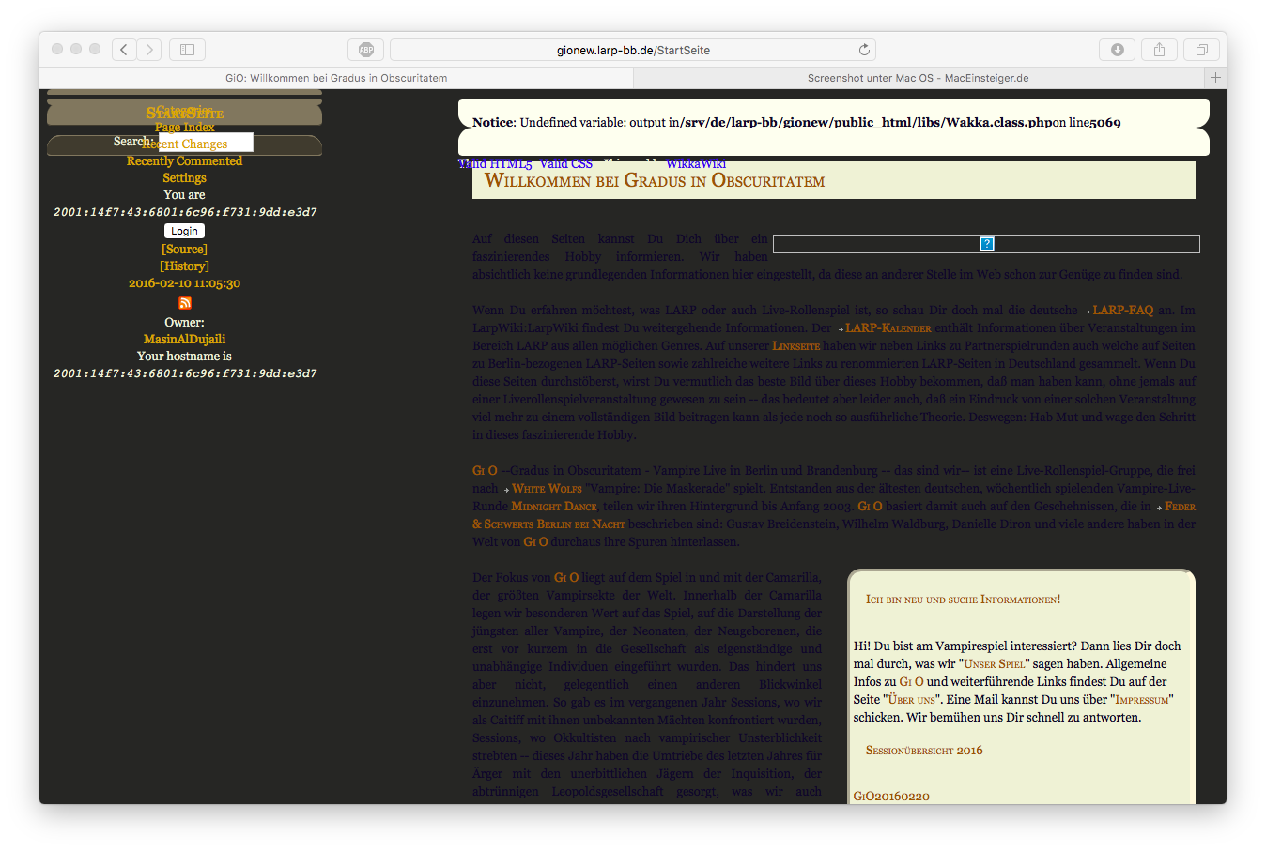Screen dimensions: 1266x851
Task: Click the "Search:" label in the sidebar
Action: 132,142
